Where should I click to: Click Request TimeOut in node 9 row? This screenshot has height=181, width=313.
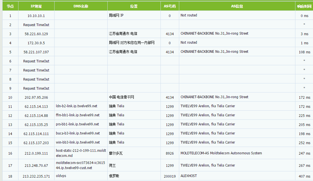point(36,89)
